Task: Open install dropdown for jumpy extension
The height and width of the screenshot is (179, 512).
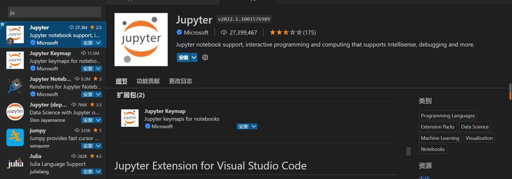Action: 98,146
